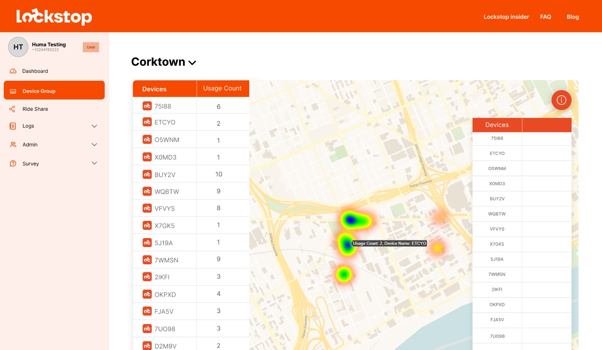Screen dimensions: 602x350
Task: Select 7UO98 in the map Devices panel
Action: click(497, 336)
